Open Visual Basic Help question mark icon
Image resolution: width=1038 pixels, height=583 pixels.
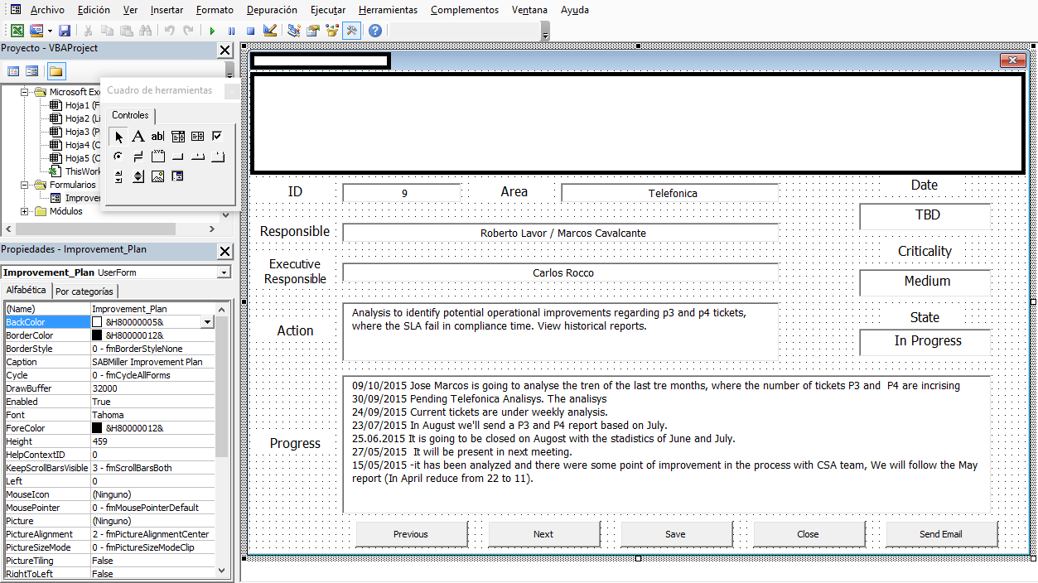[375, 31]
